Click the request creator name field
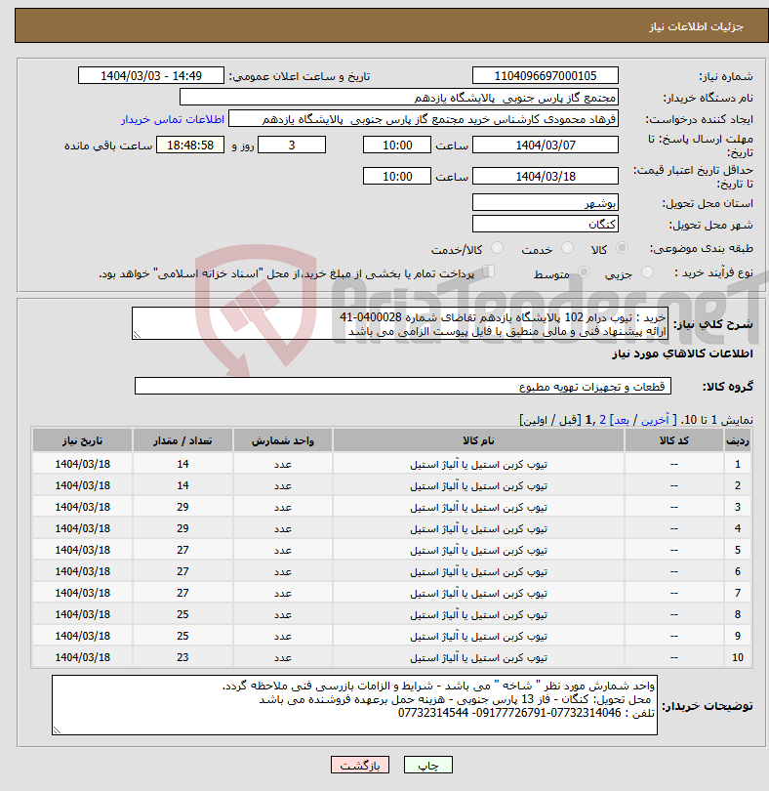 pyautogui.click(x=424, y=119)
